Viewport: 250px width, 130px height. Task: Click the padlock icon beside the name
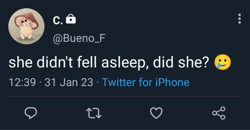(71, 19)
